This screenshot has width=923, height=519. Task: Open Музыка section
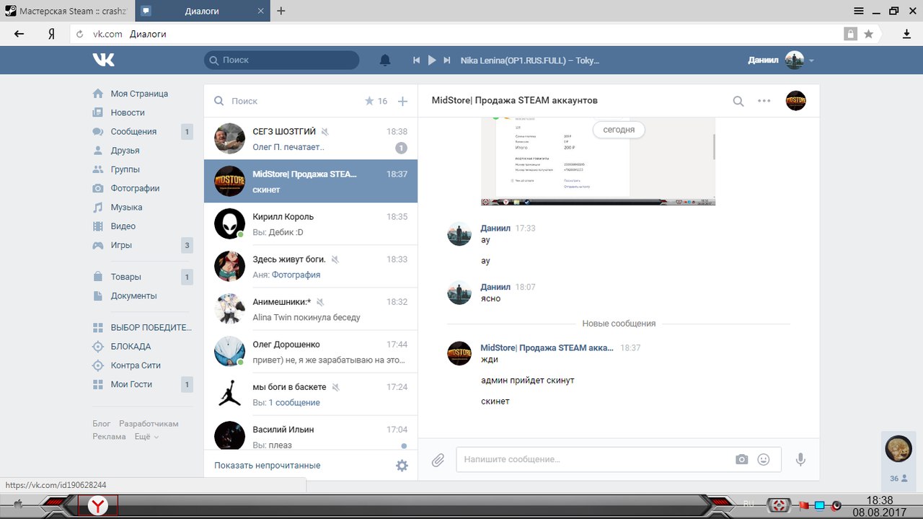coord(126,207)
